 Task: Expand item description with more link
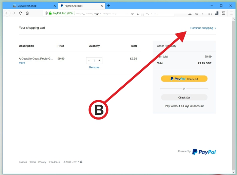click(22, 63)
